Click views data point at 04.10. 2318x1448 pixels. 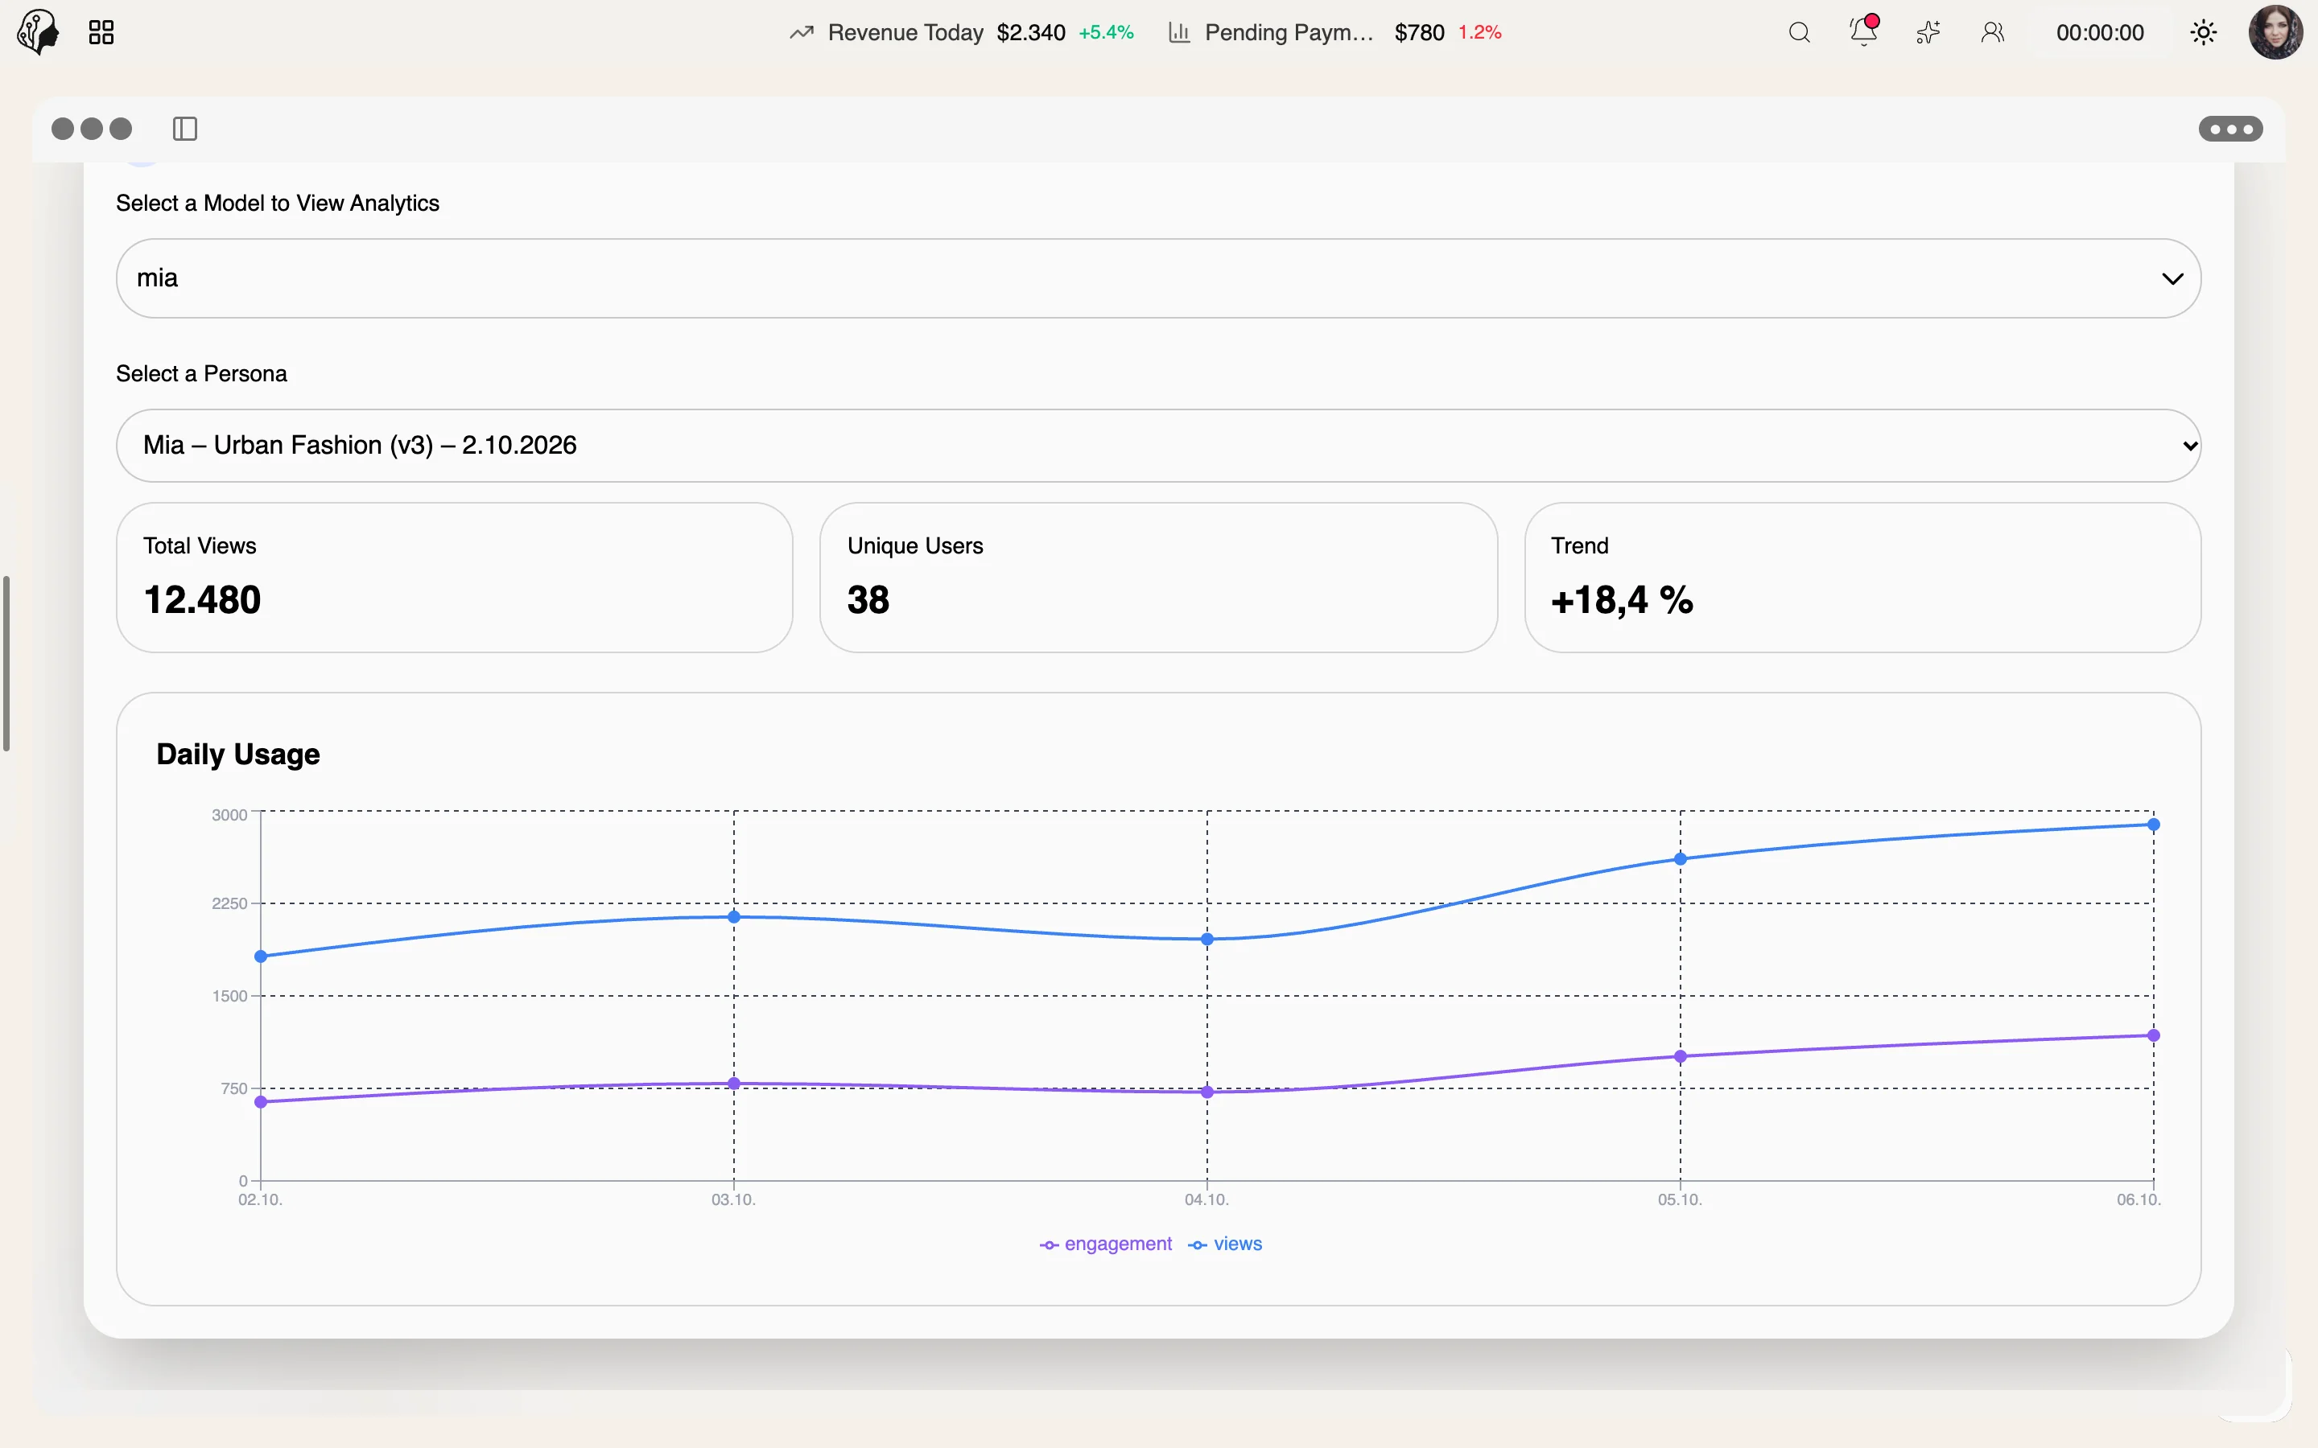pos(1207,940)
